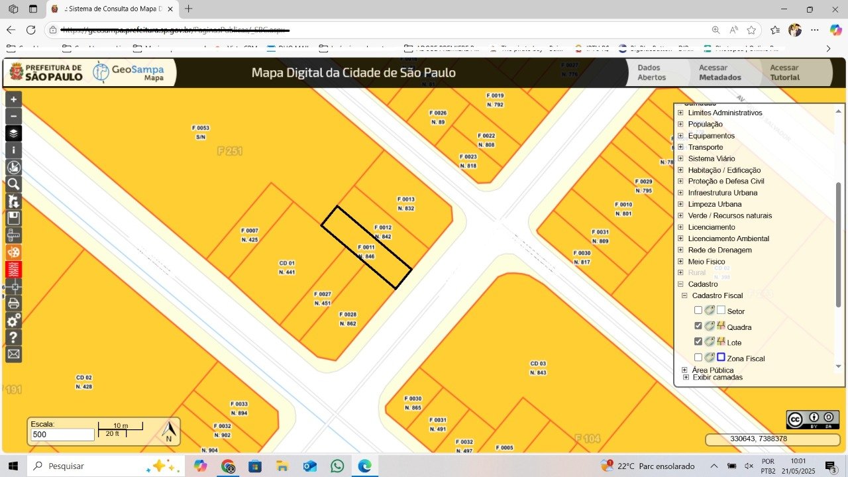Uncheck the Quadra layer checkbox
This screenshot has width=848, height=477.
point(698,326)
